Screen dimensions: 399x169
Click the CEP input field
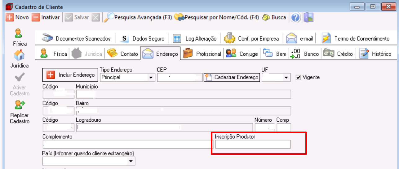point(180,77)
